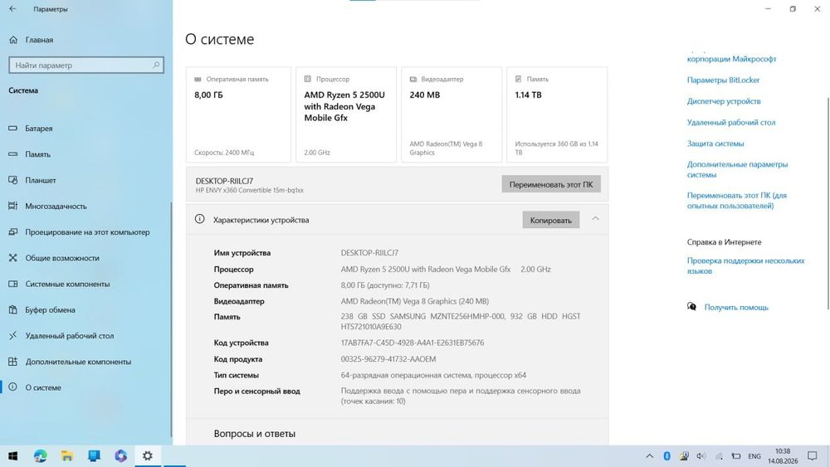Viewport: 830px width, 467px height.
Task: Click the Код устройства value 17AB7FA7-C45D-4928
Action: 413,343
